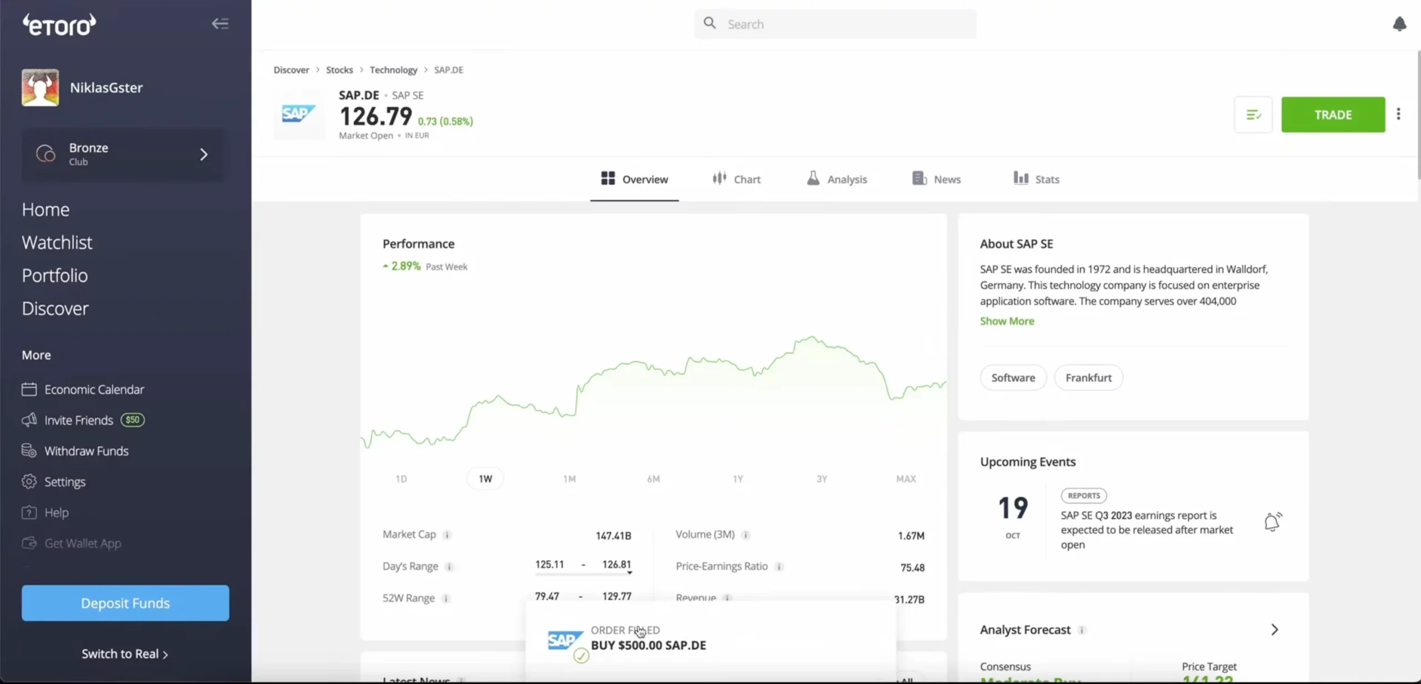Click the Day's Range slider marker
This screenshot has width=1421, height=684.
tap(629, 572)
